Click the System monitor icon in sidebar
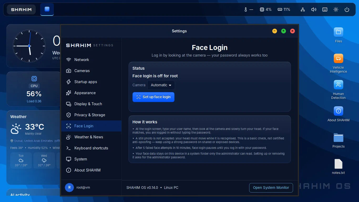The width and height of the screenshot is (359, 202). (x=69, y=159)
